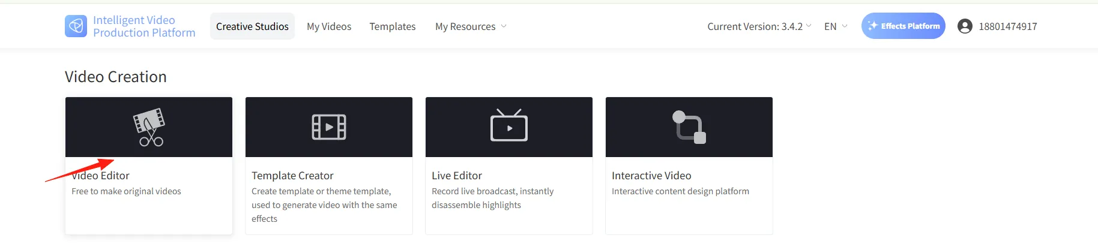Click the sparkle icon on Effects Platform button
The image size is (1098, 250).
click(x=873, y=26)
